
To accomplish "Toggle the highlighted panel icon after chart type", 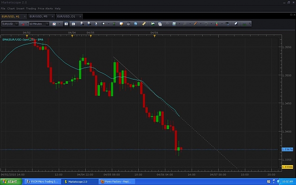I will point(66,24).
